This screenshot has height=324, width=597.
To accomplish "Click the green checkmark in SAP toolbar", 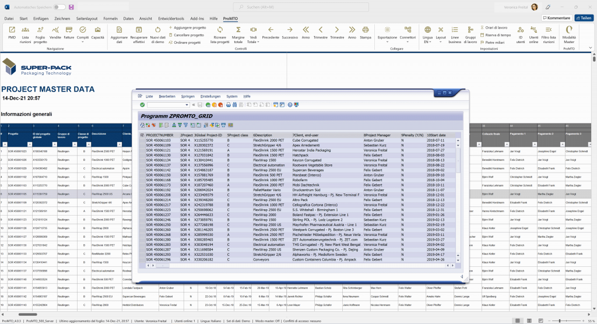I will 142,105.
